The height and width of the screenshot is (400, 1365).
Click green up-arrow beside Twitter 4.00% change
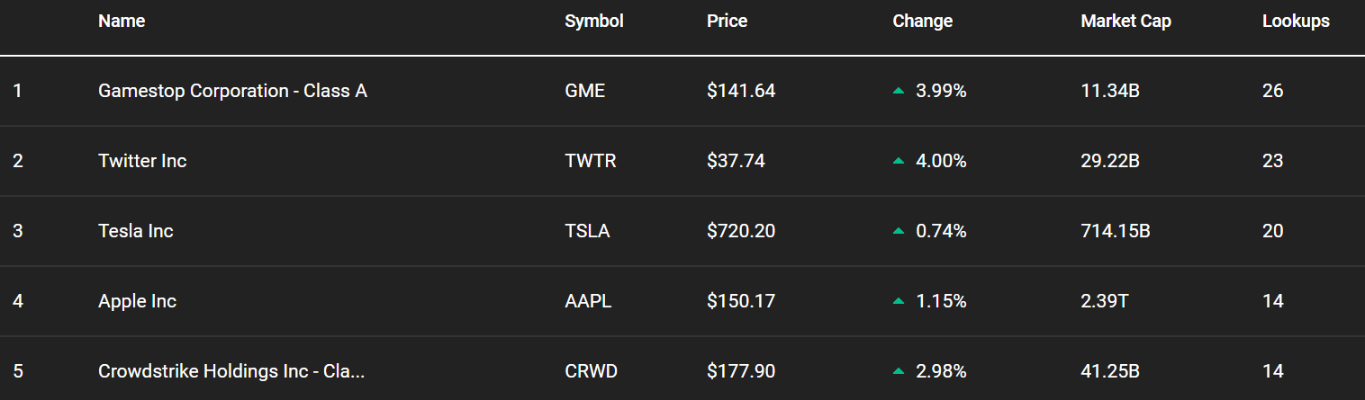point(898,161)
